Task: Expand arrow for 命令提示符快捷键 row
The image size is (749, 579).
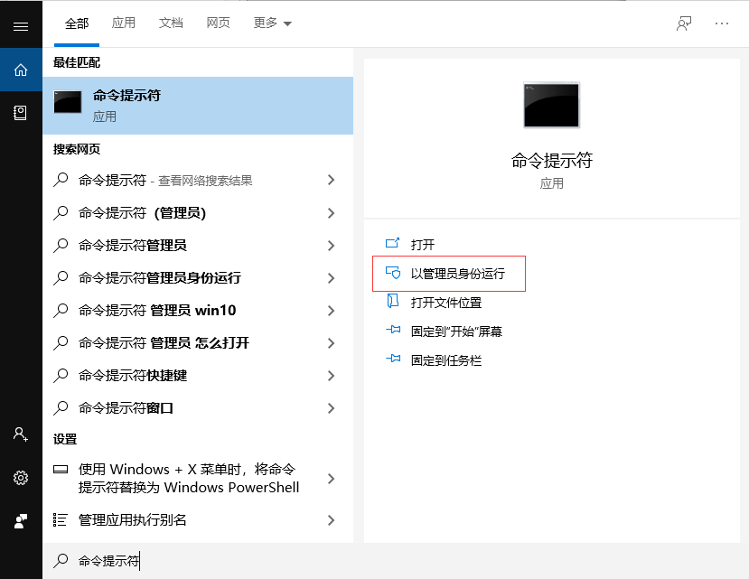Action: [331, 376]
